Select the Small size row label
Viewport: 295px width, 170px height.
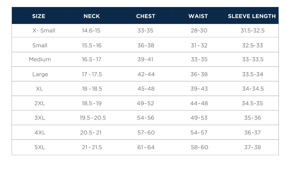[40, 45]
